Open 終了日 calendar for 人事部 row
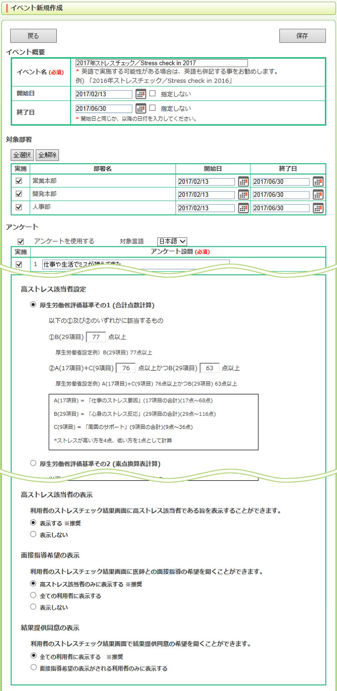This screenshot has width=337, height=691. point(318,208)
